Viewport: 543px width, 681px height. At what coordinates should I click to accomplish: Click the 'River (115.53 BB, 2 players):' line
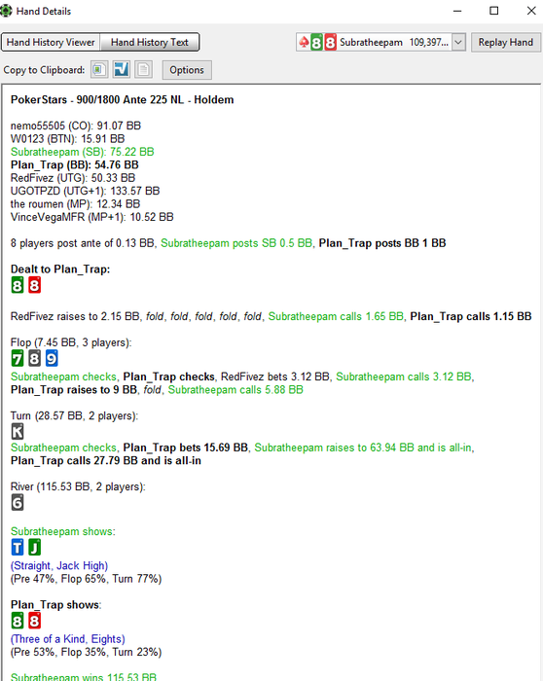tap(78, 486)
